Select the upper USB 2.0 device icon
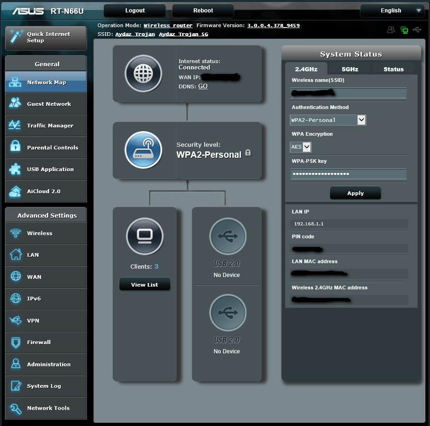This screenshot has width=430, height=426. click(228, 236)
